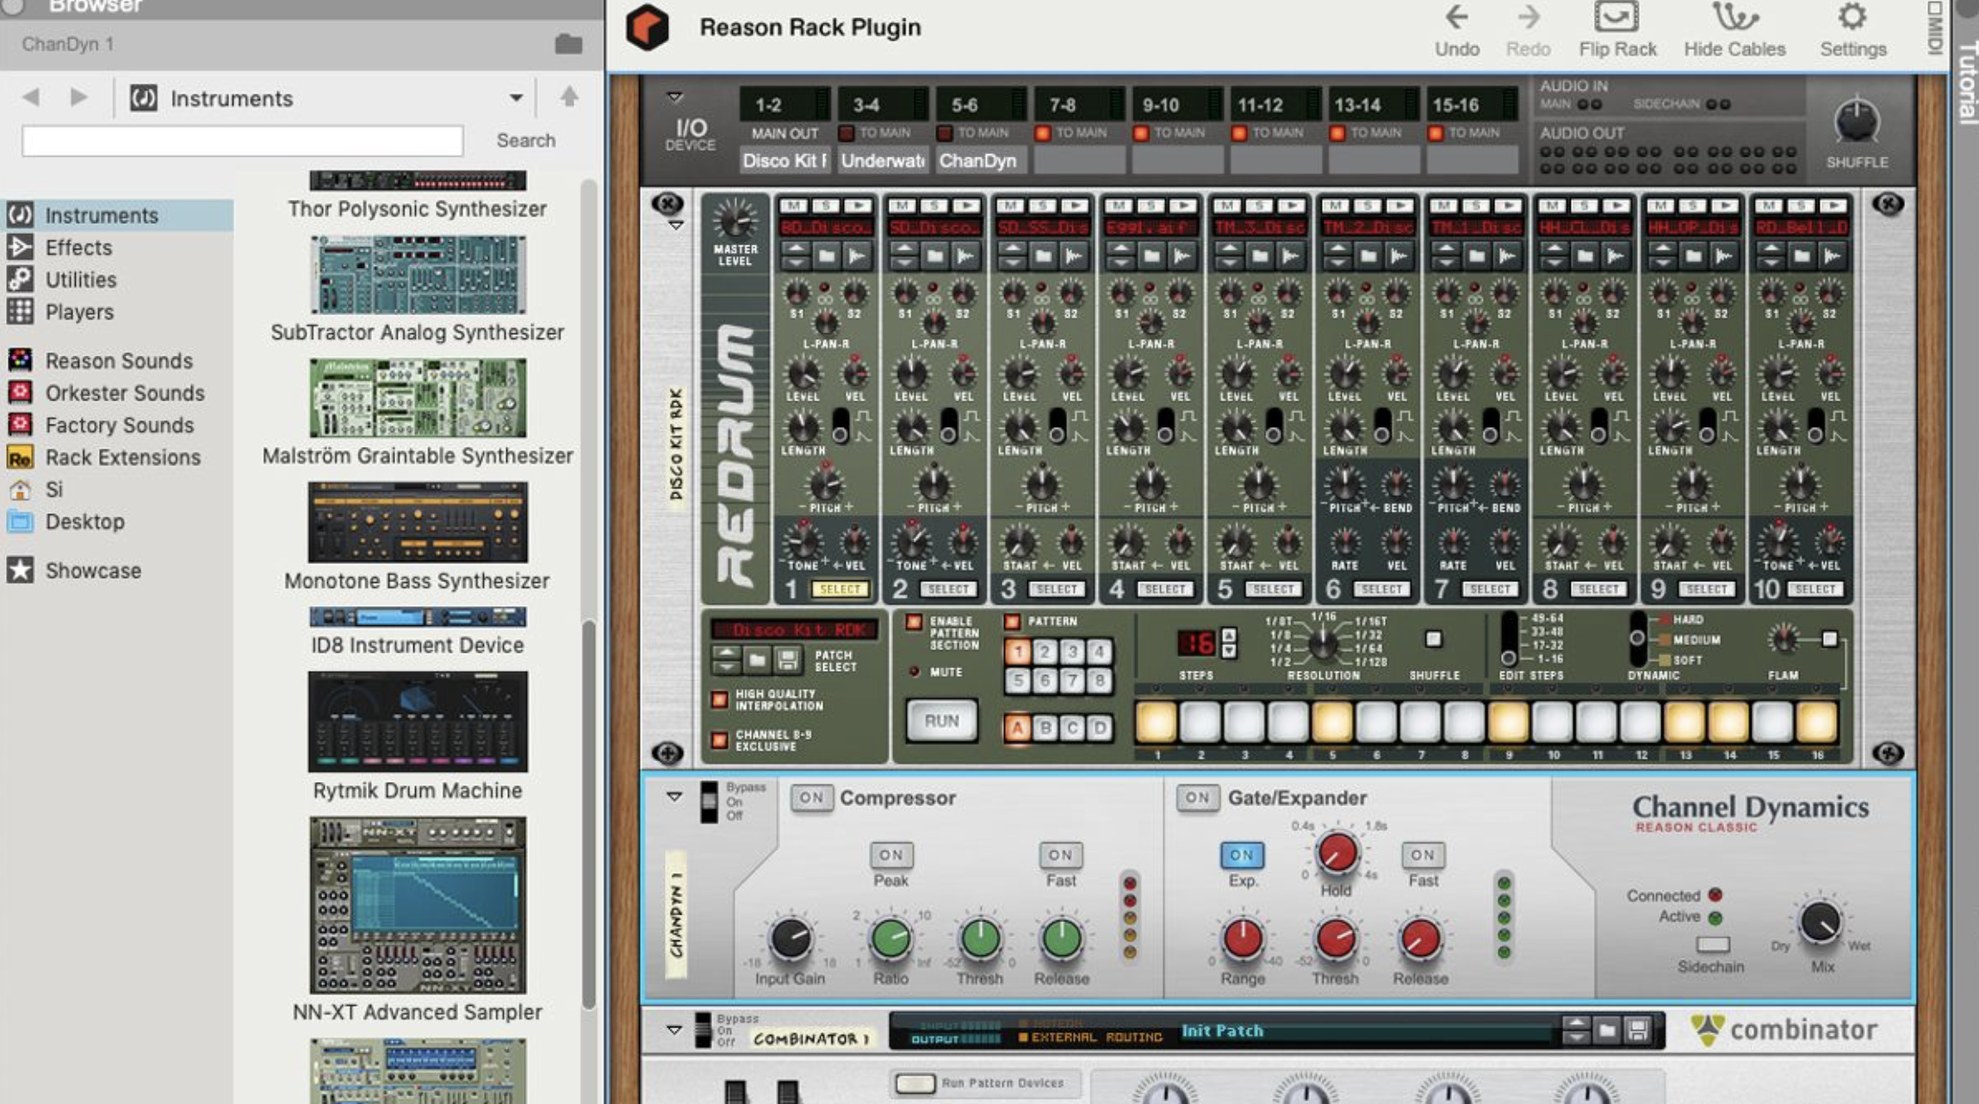
Task: Toggle the Compressor ON switch
Action: tap(810, 798)
